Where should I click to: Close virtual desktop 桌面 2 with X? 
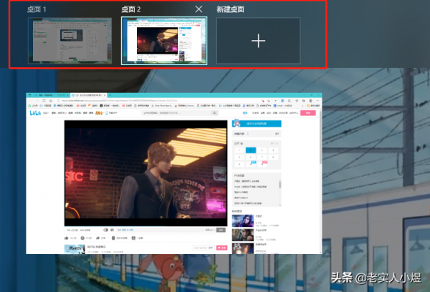pos(199,9)
